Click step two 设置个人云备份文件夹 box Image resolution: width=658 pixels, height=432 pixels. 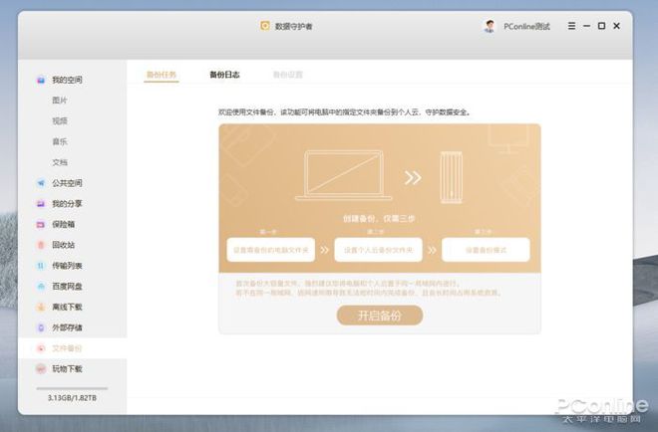pos(378,250)
